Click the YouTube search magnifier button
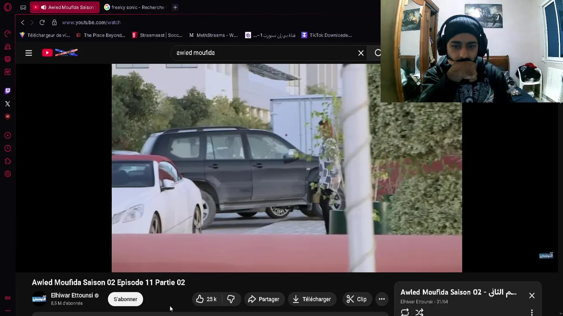Screen dimensions: 563x316 click(377, 53)
